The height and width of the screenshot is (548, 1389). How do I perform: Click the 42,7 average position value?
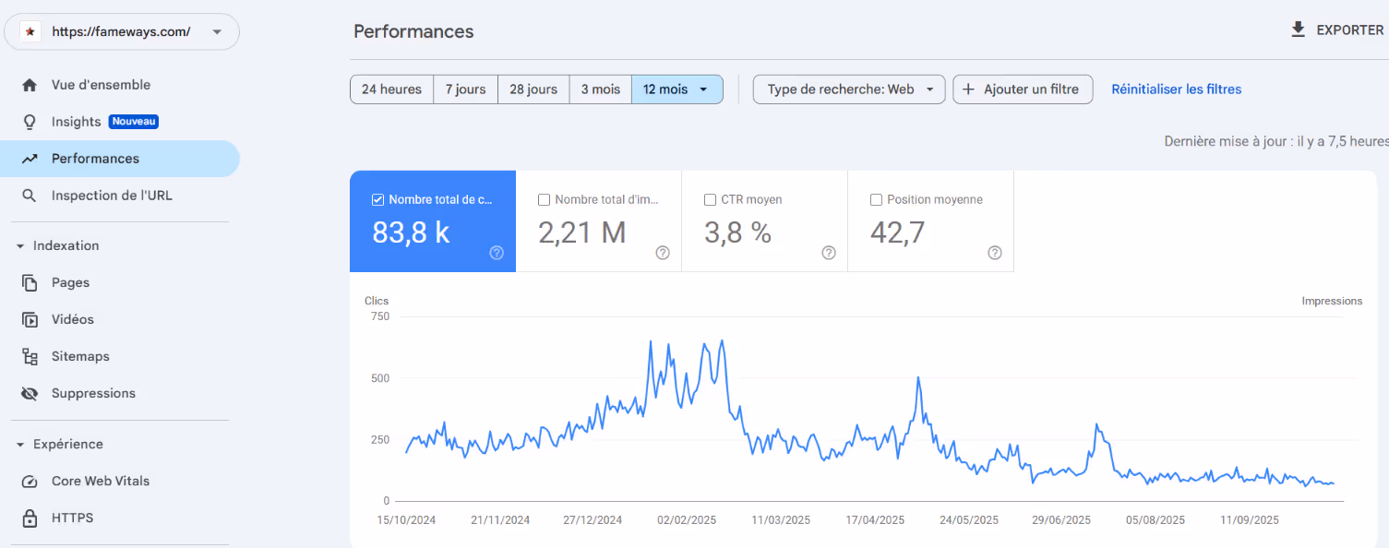pos(897,233)
